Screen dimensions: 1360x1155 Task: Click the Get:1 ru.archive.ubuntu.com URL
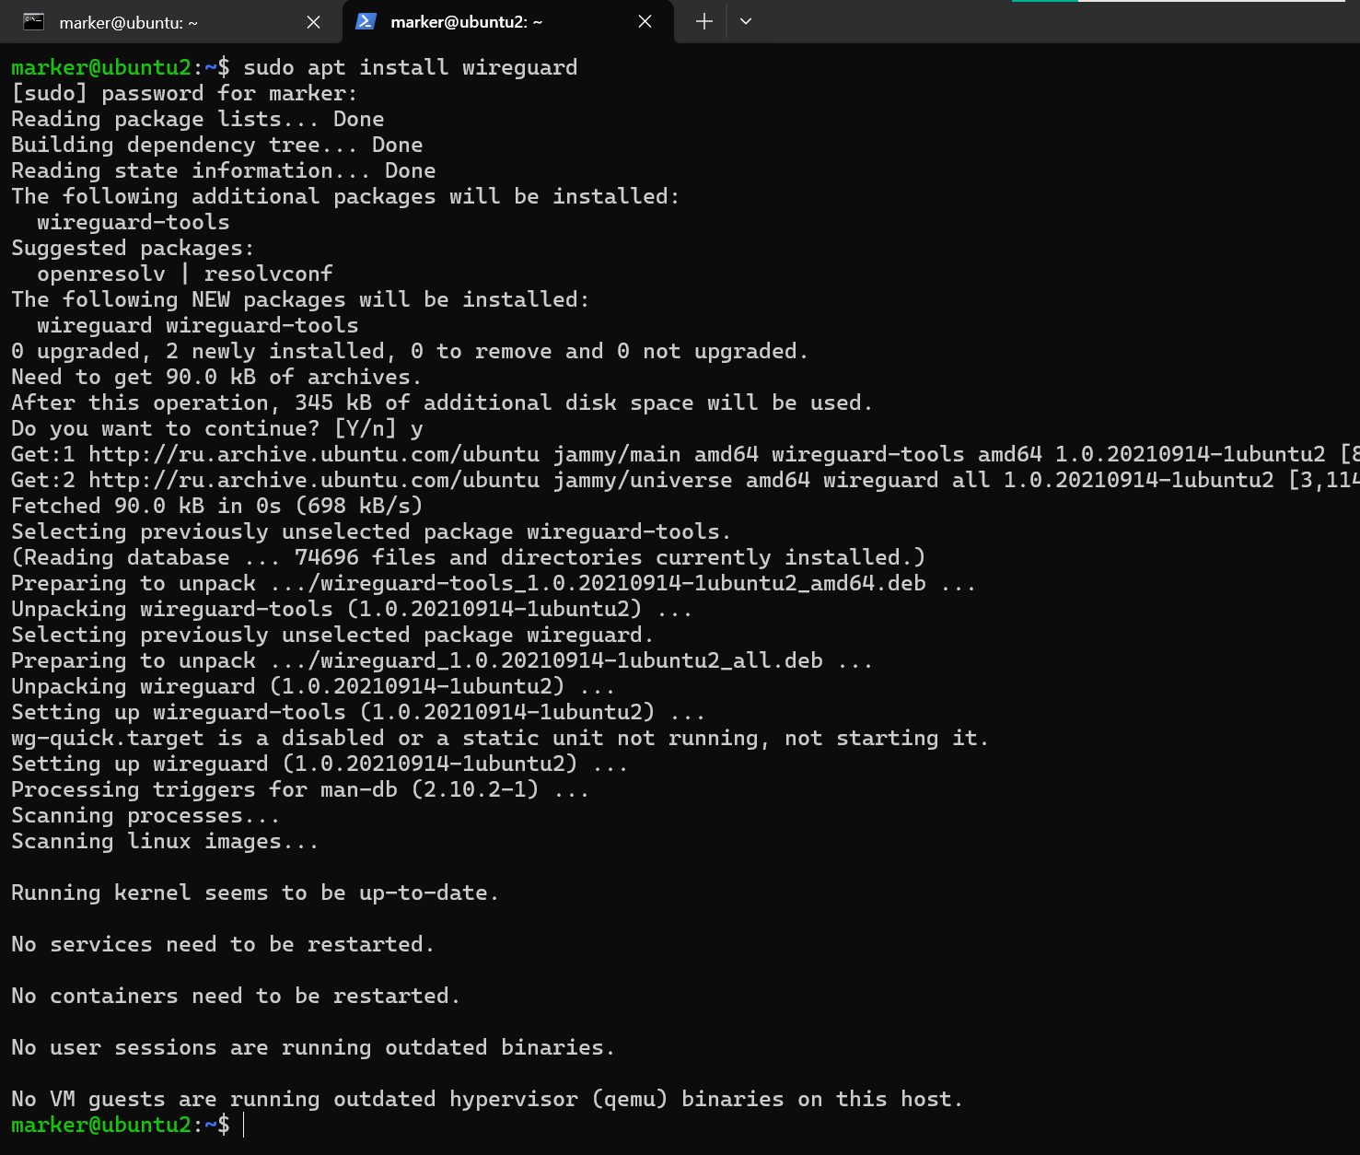coord(313,454)
